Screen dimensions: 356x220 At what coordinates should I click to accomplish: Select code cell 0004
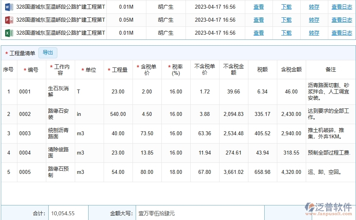coord(32,153)
